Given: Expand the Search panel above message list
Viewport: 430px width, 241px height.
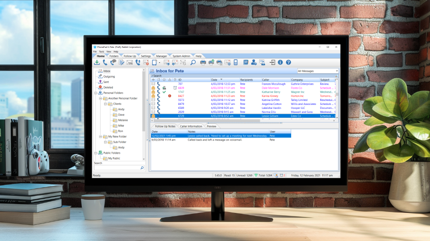Looking at the screenshot, I should tap(151, 76).
